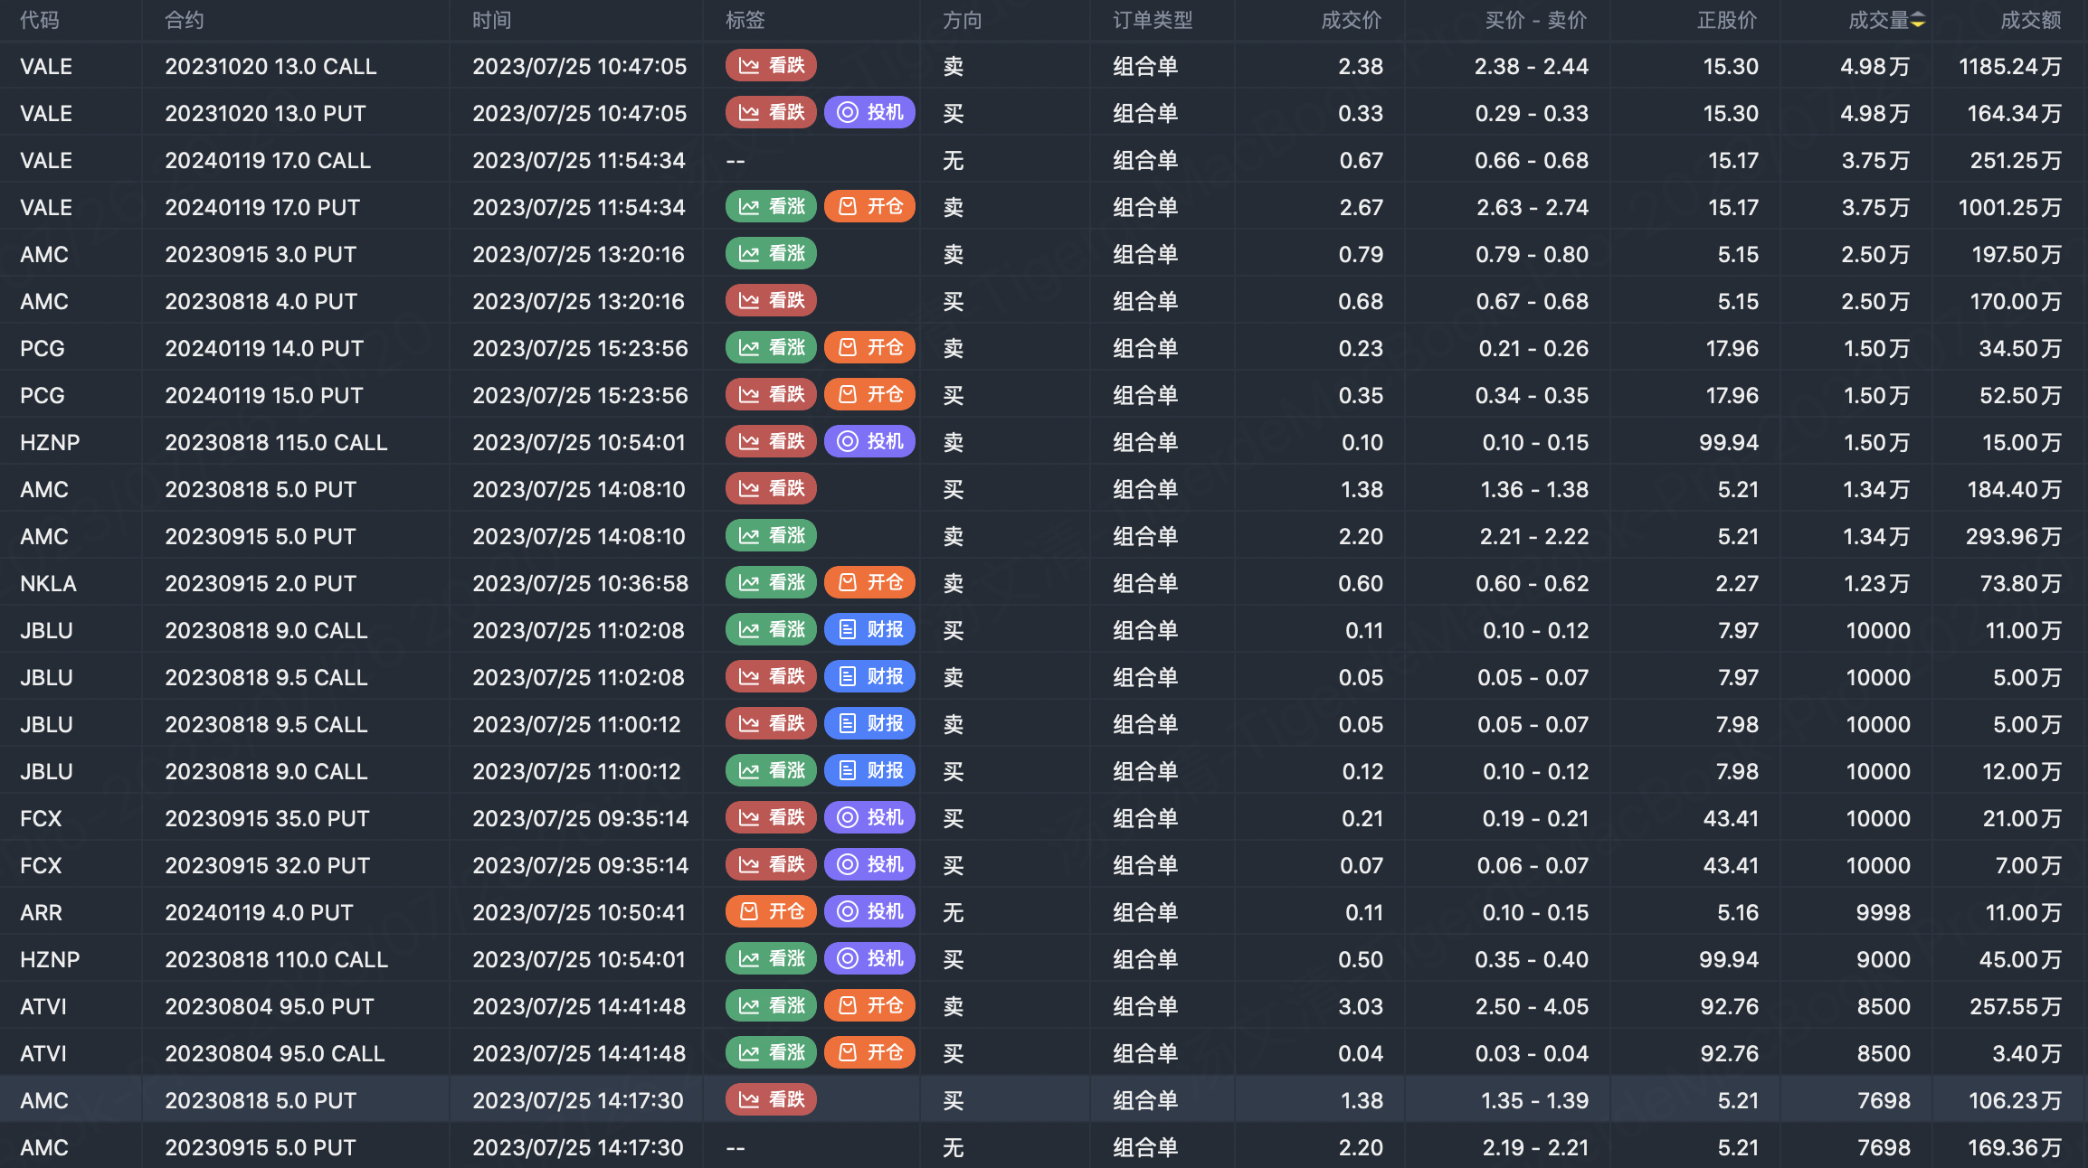Click turnover value 1001.25万
Screen dimensions: 2088x1168
click(x=2010, y=207)
